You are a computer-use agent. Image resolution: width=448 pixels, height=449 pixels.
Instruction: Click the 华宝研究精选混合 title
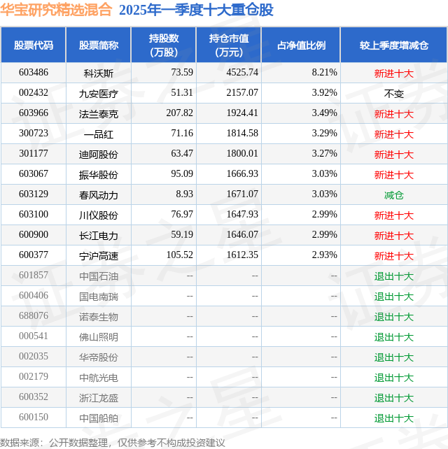[56, 10]
